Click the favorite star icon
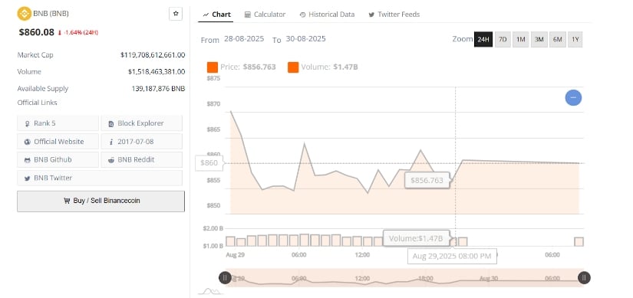 (x=176, y=14)
